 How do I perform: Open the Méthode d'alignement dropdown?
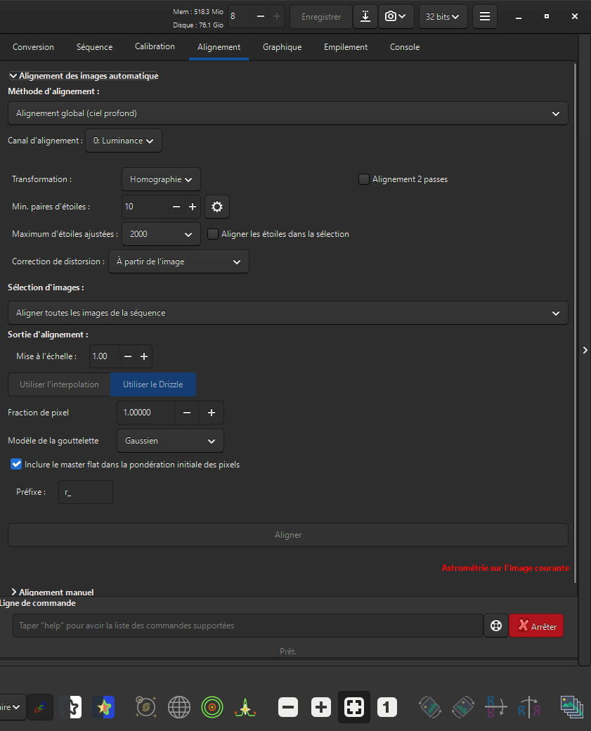click(x=288, y=113)
